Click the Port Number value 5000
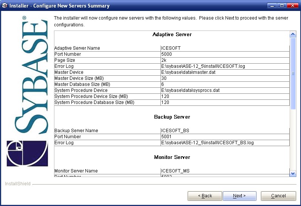301x206 pixels. (x=167, y=54)
